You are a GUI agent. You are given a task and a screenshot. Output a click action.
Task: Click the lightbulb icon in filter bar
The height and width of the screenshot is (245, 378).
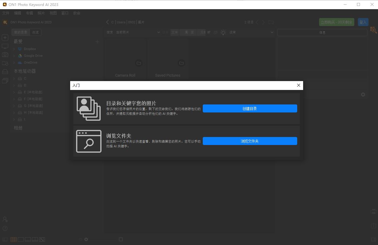[223, 32]
